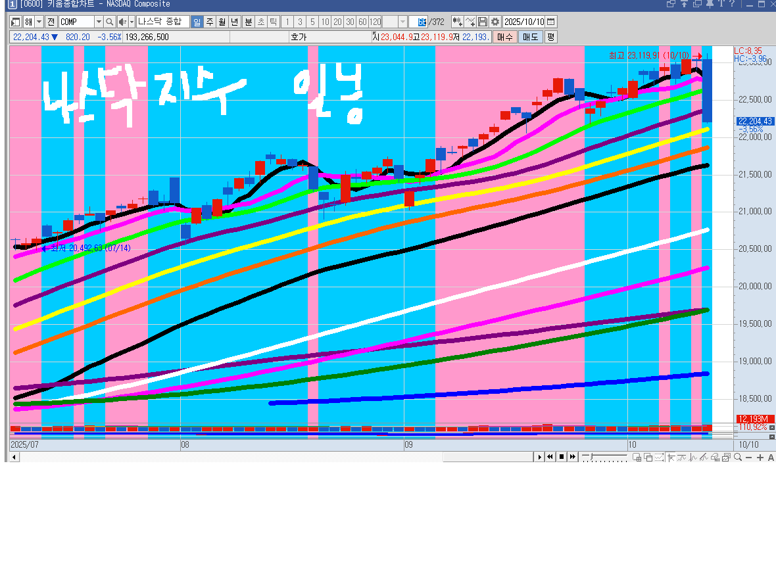
Task: Click the upload arrow icon in title bar
Action: [684, 4]
